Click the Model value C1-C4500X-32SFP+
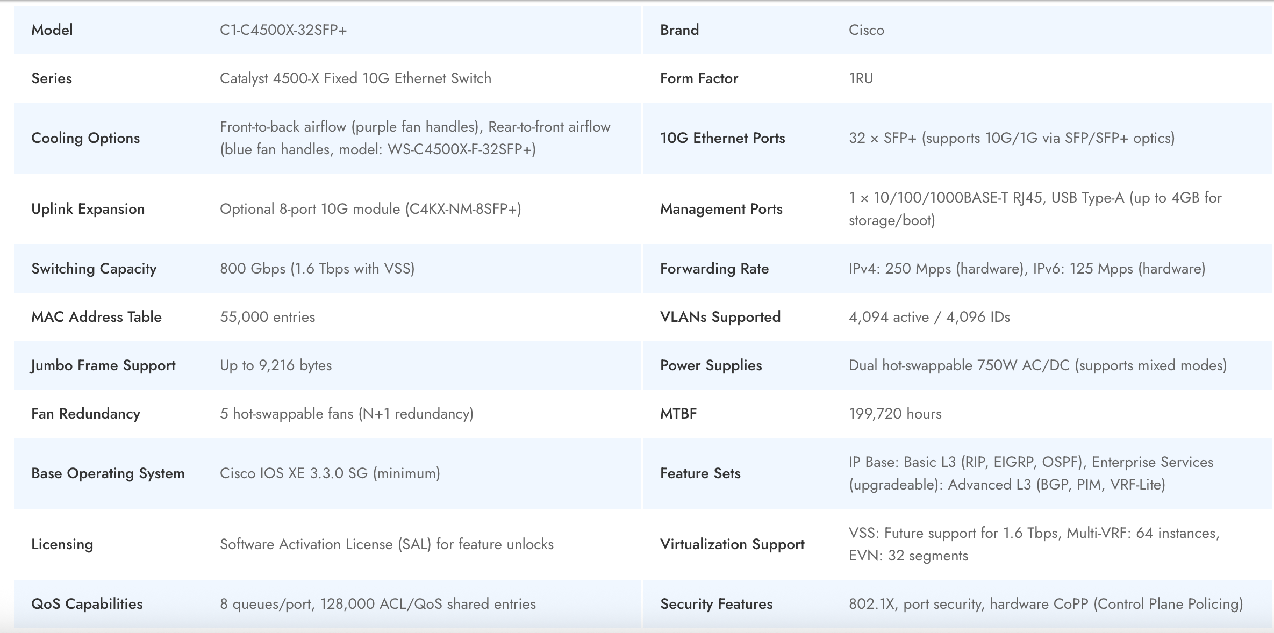The height and width of the screenshot is (633, 1274). click(x=283, y=30)
